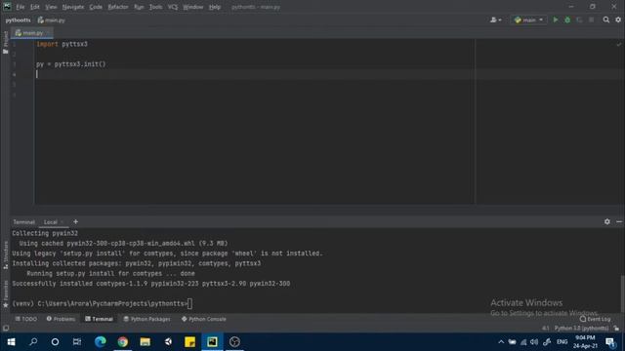Open Task View on taskbar
The width and height of the screenshot is (625, 351).
[77, 342]
